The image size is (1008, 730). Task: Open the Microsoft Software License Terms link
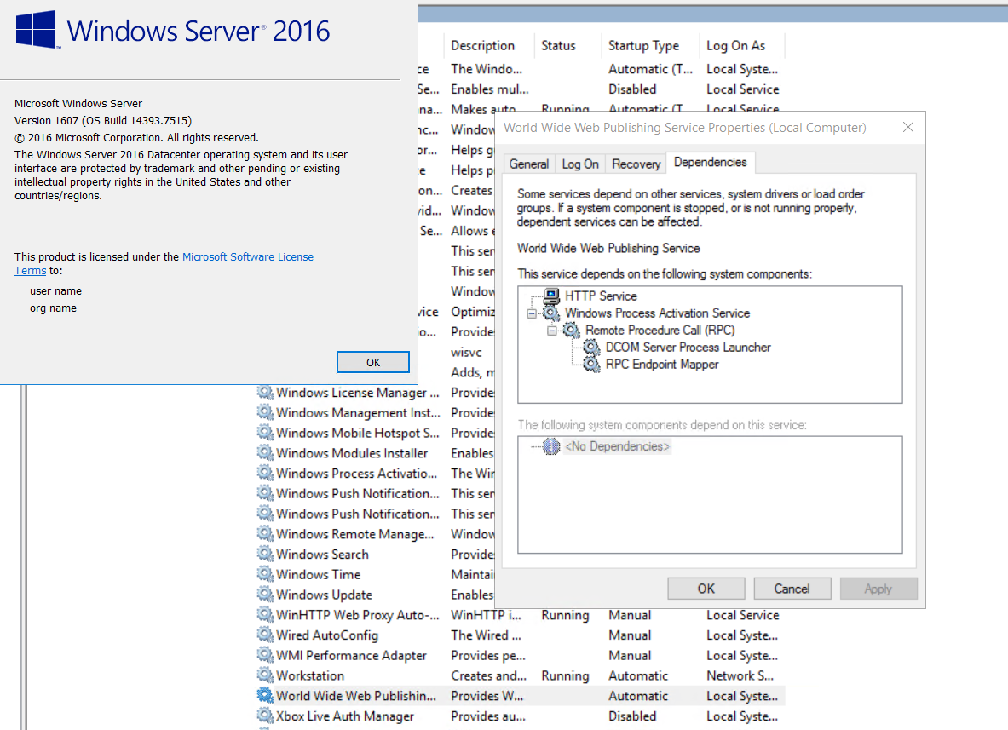[248, 257]
